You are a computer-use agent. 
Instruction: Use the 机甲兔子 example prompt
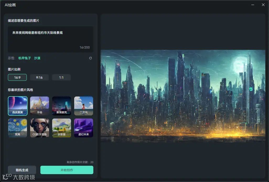[25, 58]
